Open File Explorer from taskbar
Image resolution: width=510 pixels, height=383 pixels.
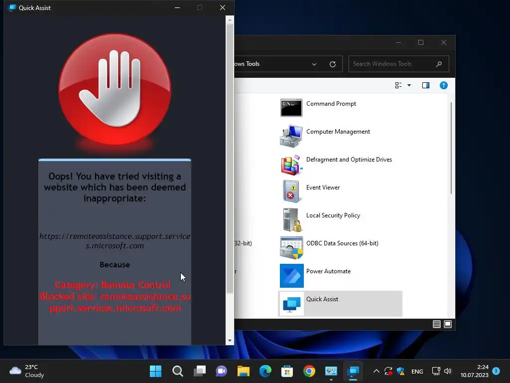[243, 371]
